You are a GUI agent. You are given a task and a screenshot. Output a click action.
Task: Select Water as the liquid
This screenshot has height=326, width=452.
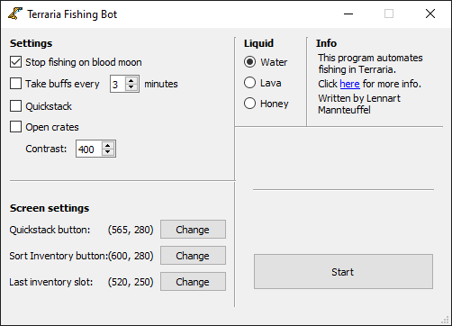(249, 62)
